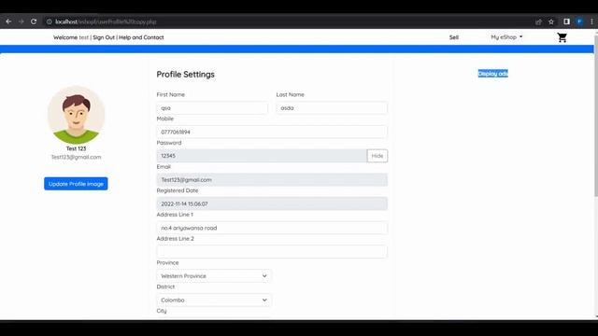Viewport: 598px width, 336px height.
Task: Click the 'Test123@gmail.com' text under avatar
Action: [76, 157]
